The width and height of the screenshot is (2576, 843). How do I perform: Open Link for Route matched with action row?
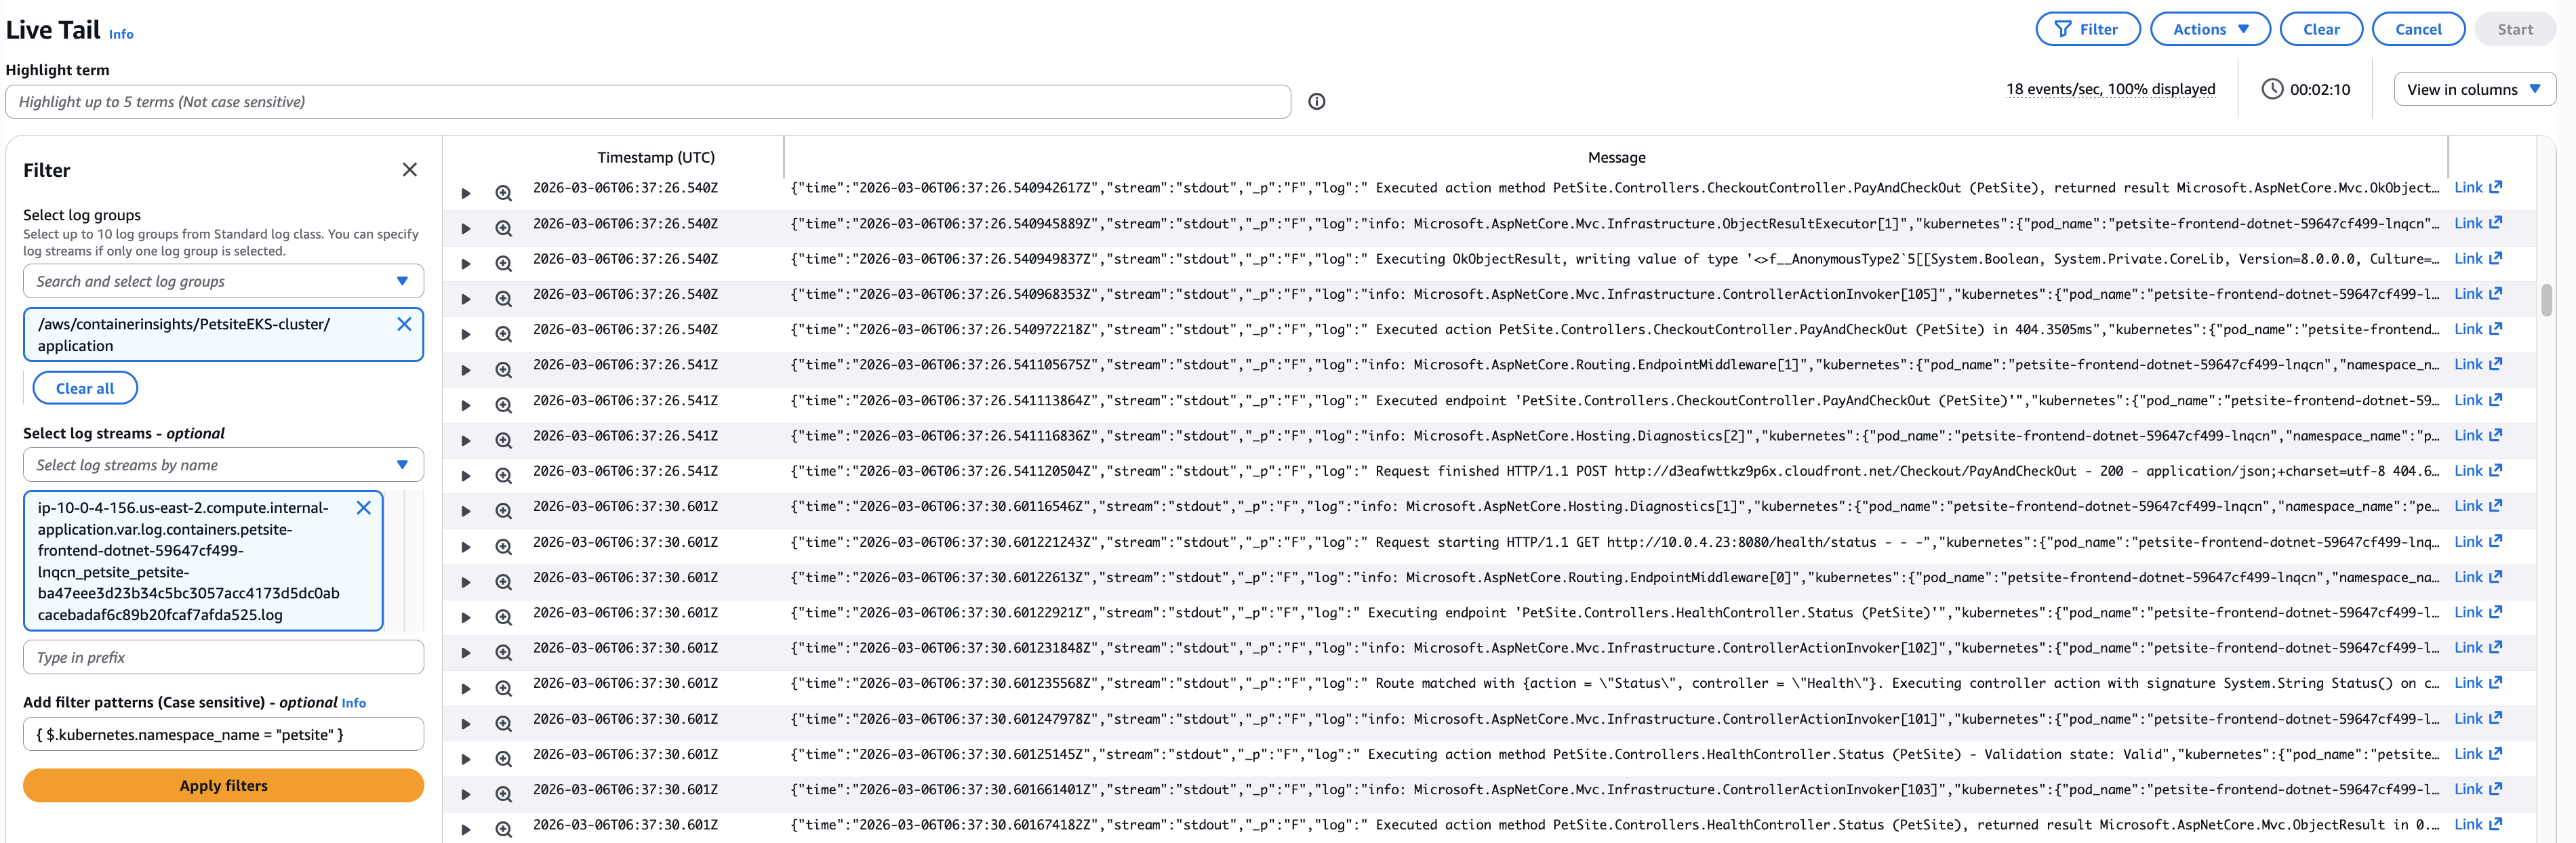click(2477, 683)
